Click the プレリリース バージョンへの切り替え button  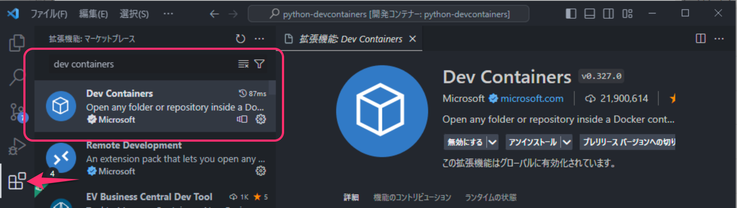[628, 142]
